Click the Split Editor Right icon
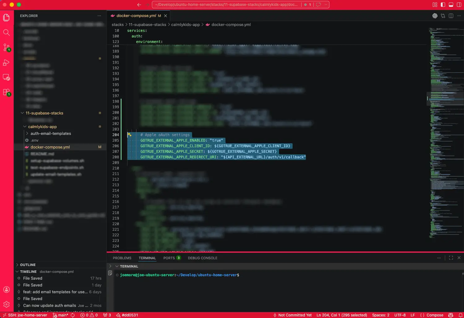Image resolution: width=464 pixels, height=318 pixels. pos(451,16)
